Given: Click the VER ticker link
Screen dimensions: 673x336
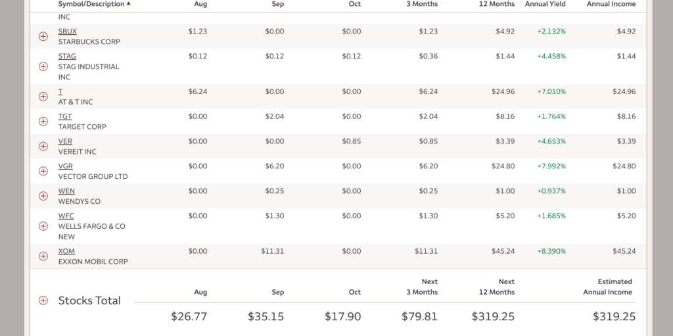Looking at the screenshot, I should point(65,141).
